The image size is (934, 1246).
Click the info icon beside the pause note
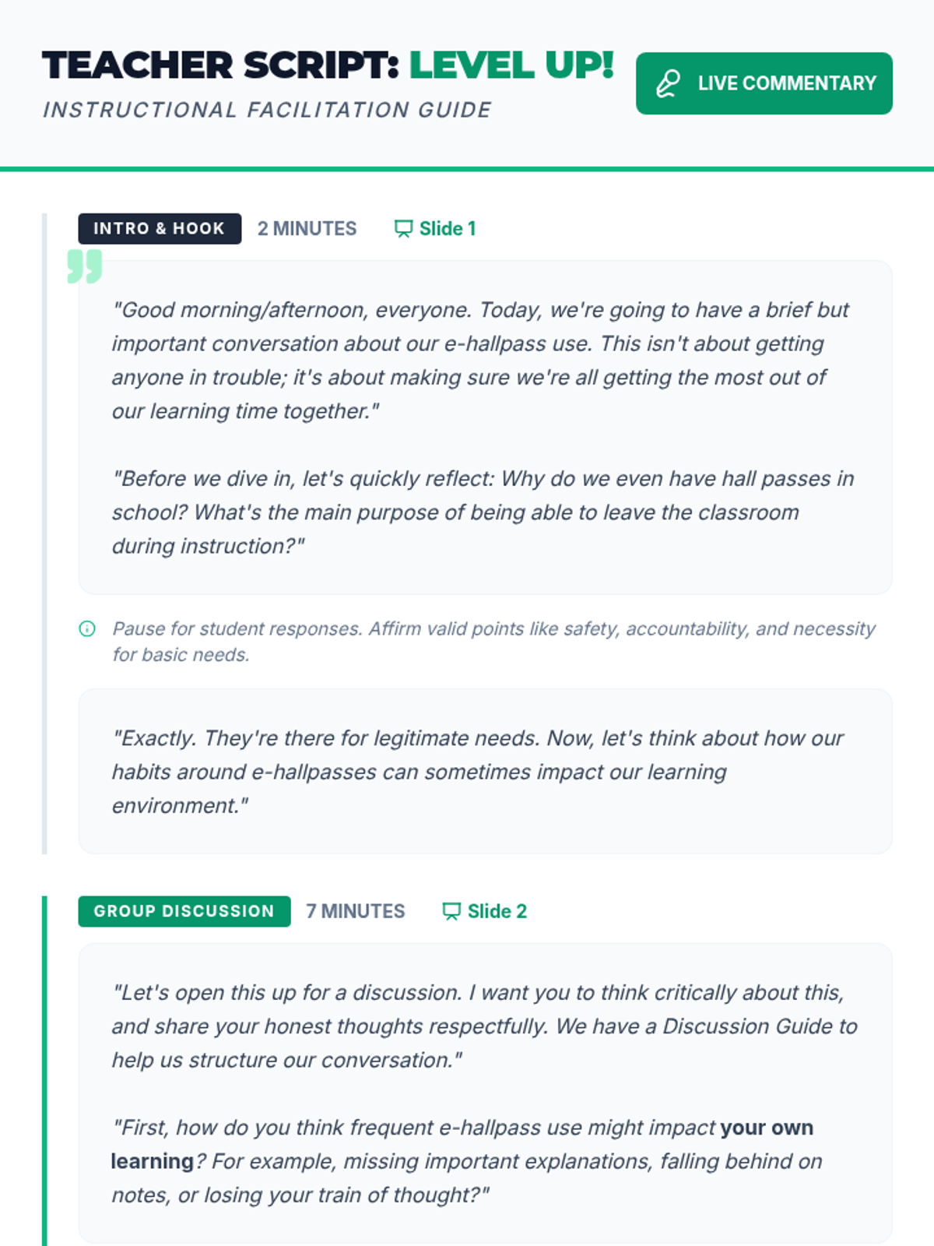pos(87,628)
